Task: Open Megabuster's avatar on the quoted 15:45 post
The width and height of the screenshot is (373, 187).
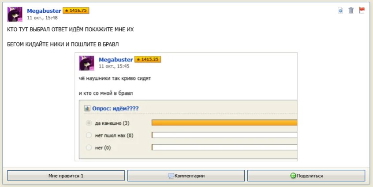Action: point(86,63)
